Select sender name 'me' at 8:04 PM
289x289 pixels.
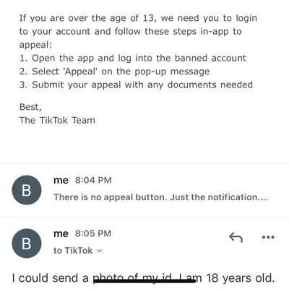click(x=61, y=180)
